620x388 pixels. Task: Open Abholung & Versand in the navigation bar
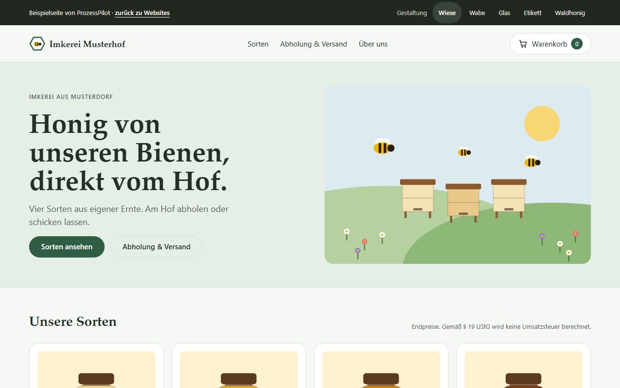click(313, 44)
